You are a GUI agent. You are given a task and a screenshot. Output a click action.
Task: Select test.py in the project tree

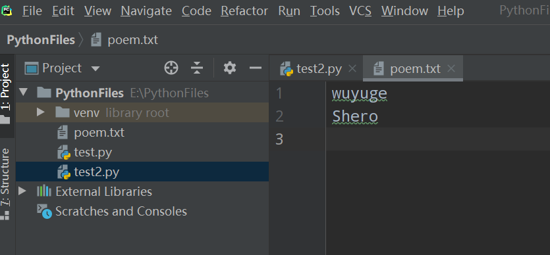142,152
